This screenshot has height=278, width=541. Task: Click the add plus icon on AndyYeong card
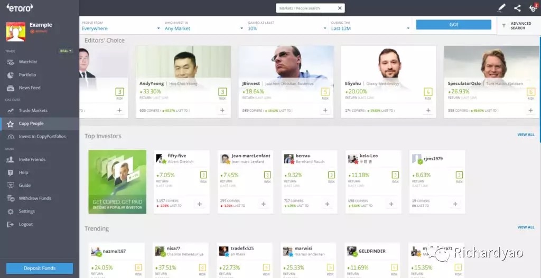coord(222,110)
